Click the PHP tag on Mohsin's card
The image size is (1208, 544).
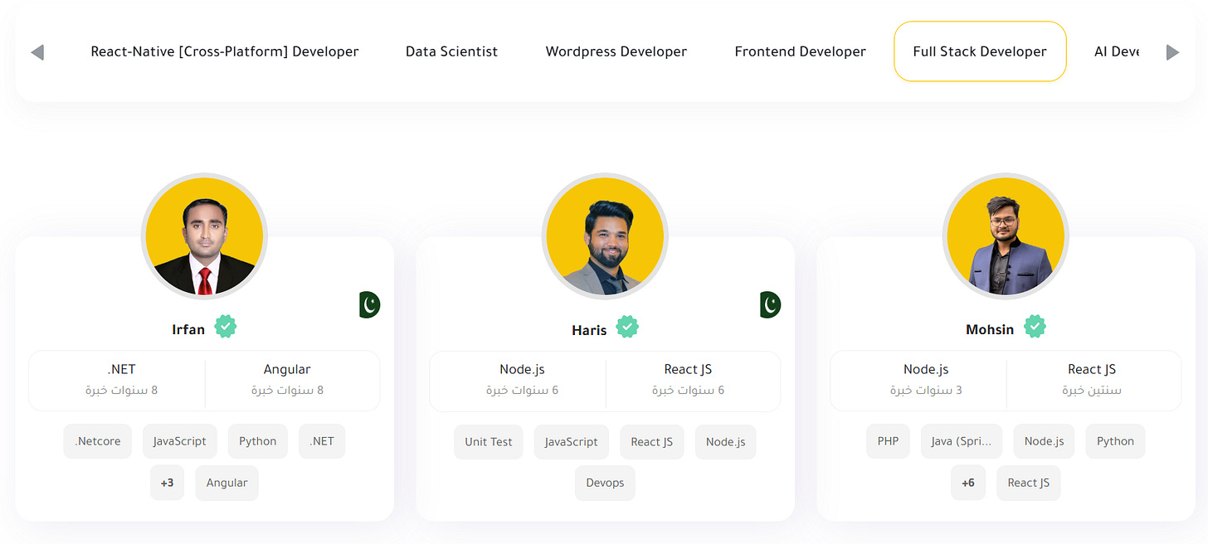(888, 441)
